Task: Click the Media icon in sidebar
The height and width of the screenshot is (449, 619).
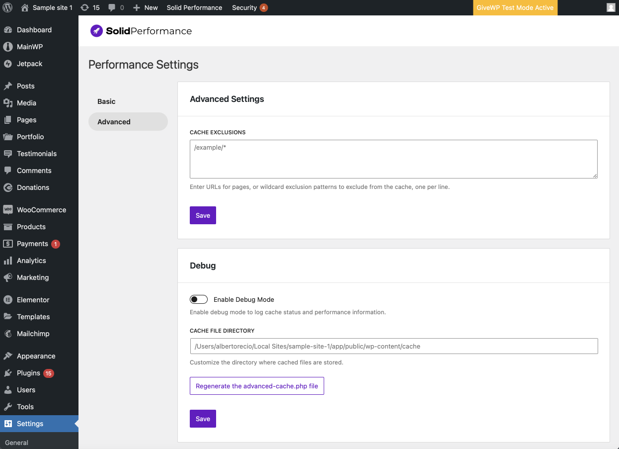Action: [x=8, y=103]
